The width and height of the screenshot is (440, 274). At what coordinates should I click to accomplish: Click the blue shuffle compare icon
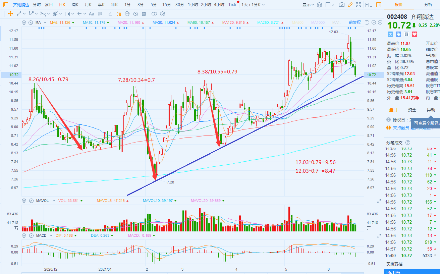tap(390, 34)
